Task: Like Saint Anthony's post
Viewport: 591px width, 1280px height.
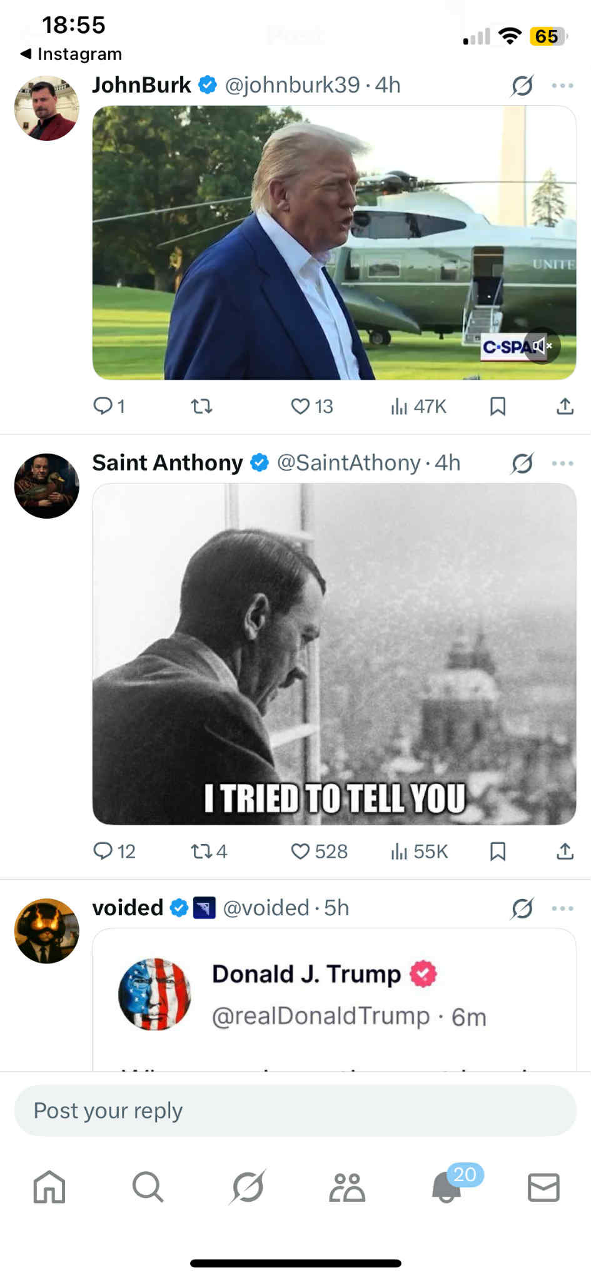Action: [301, 851]
